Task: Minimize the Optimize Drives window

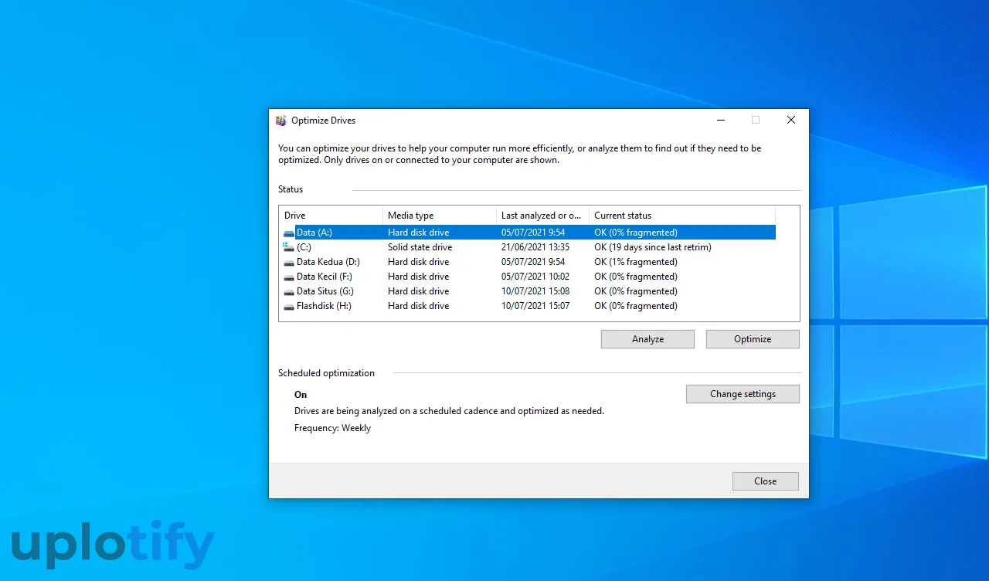Action: pyautogui.click(x=720, y=121)
